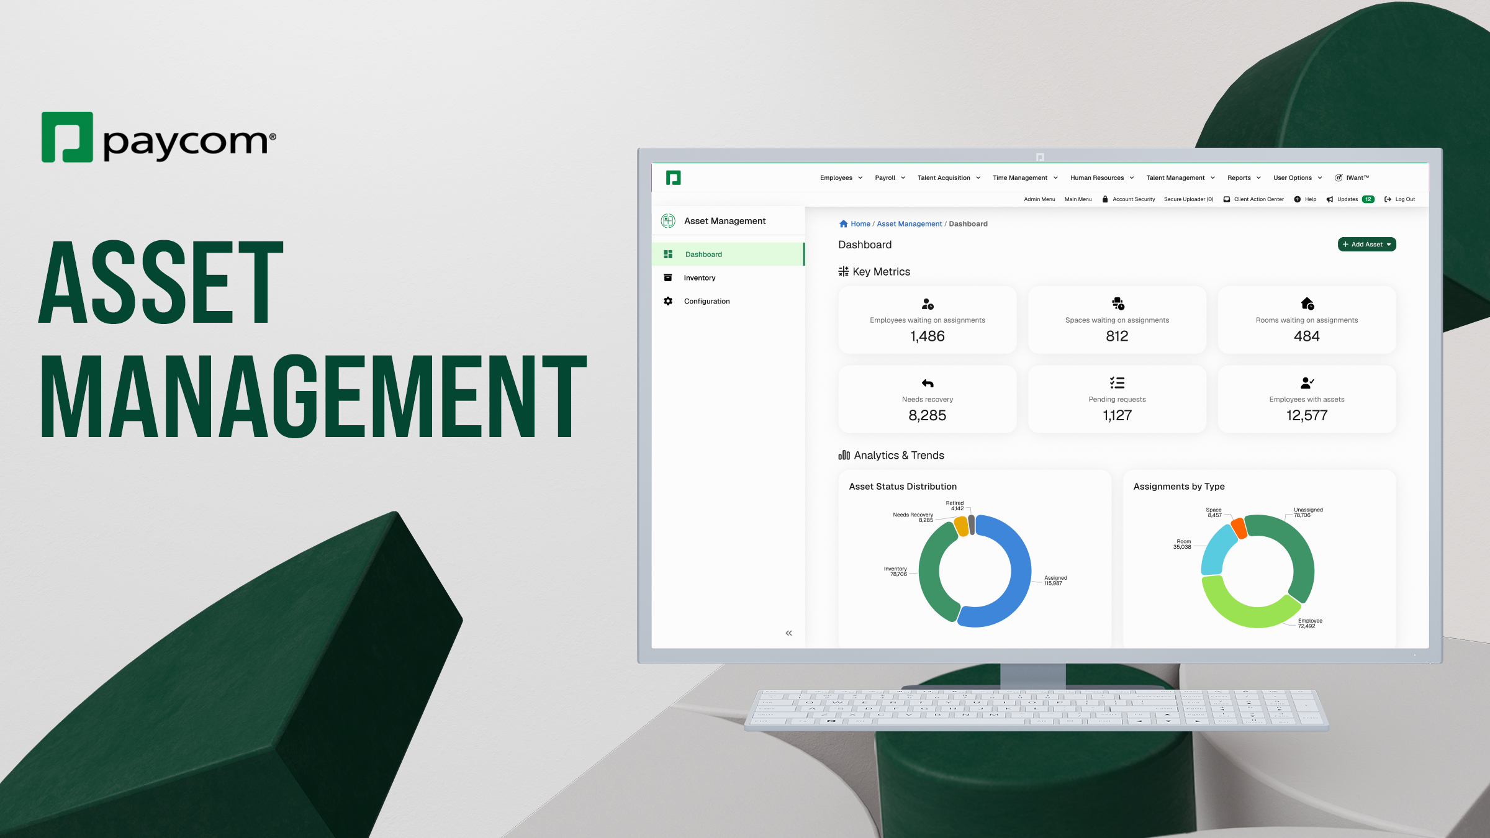Select Configuration in the sidebar
Image resolution: width=1490 pixels, height=838 pixels.
coord(728,301)
